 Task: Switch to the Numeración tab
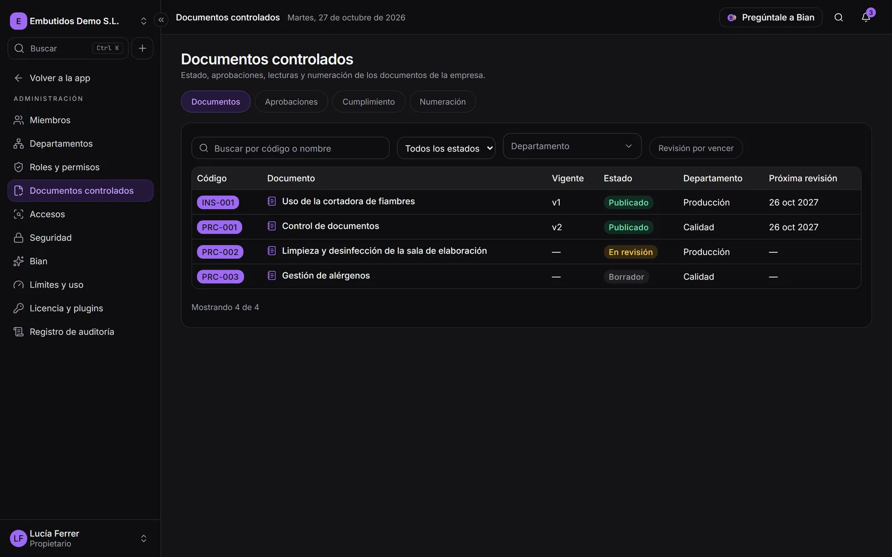[443, 101]
